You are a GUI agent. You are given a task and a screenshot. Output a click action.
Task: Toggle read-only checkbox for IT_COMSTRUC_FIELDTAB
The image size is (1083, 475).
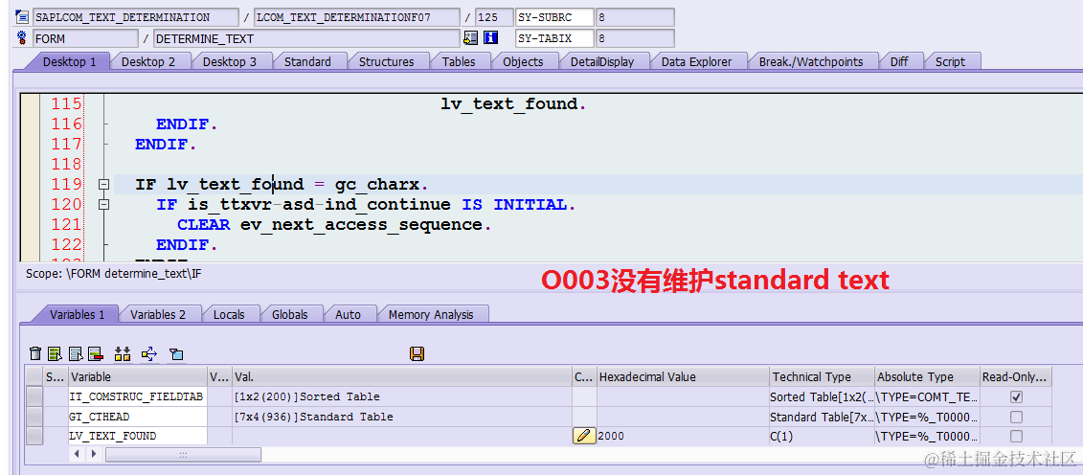(x=1016, y=397)
